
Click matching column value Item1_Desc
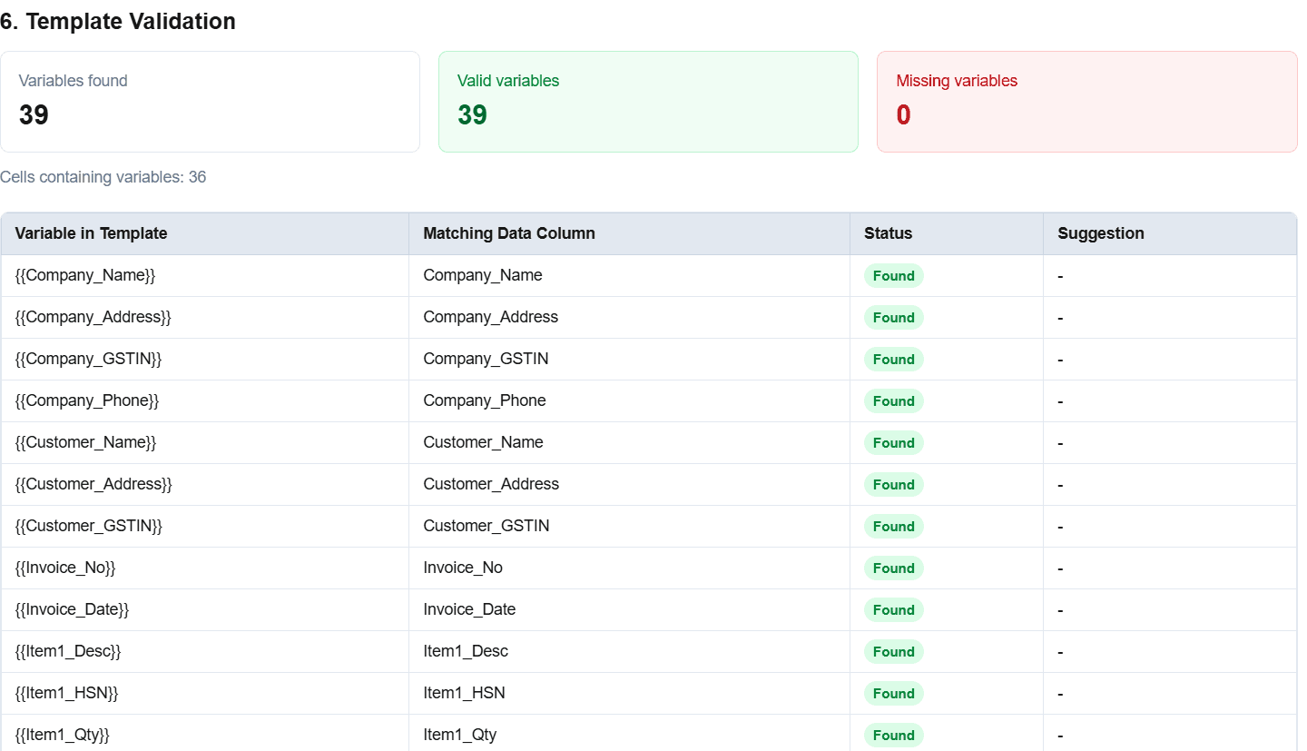tap(466, 651)
